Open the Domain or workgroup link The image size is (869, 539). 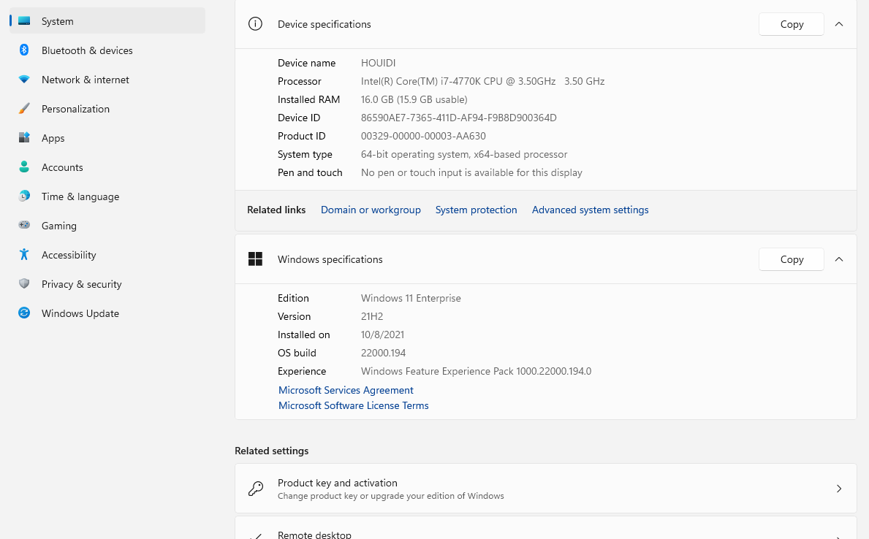click(371, 210)
